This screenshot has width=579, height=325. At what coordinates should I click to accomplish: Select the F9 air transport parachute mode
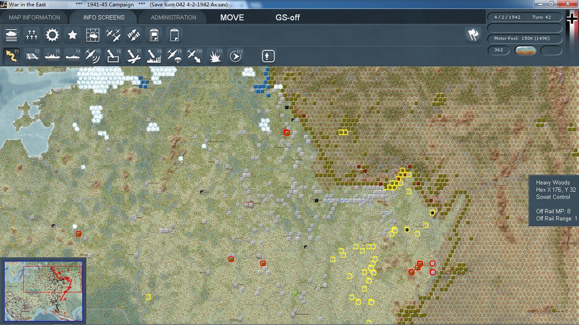click(174, 56)
